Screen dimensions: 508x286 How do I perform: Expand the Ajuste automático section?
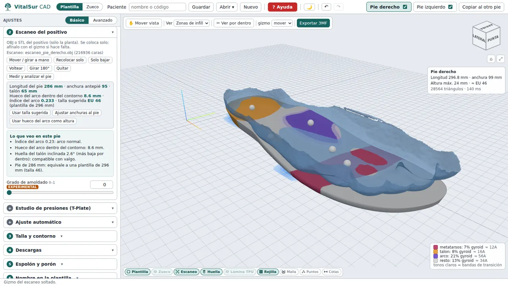60,222
